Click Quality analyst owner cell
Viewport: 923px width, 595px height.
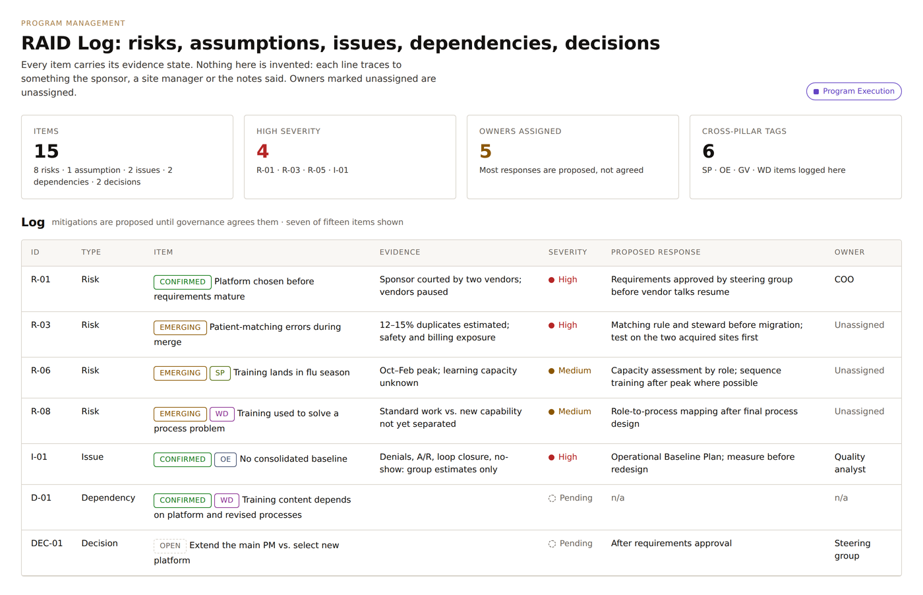[x=850, y=463]
